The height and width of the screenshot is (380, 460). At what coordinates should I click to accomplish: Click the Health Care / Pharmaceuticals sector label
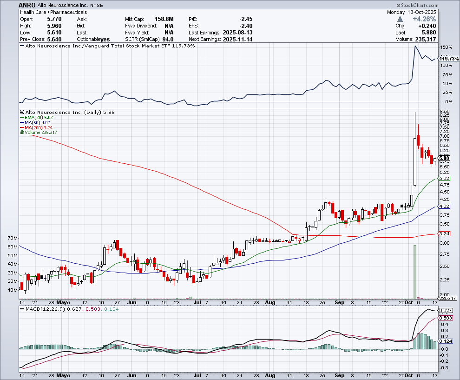53,13
